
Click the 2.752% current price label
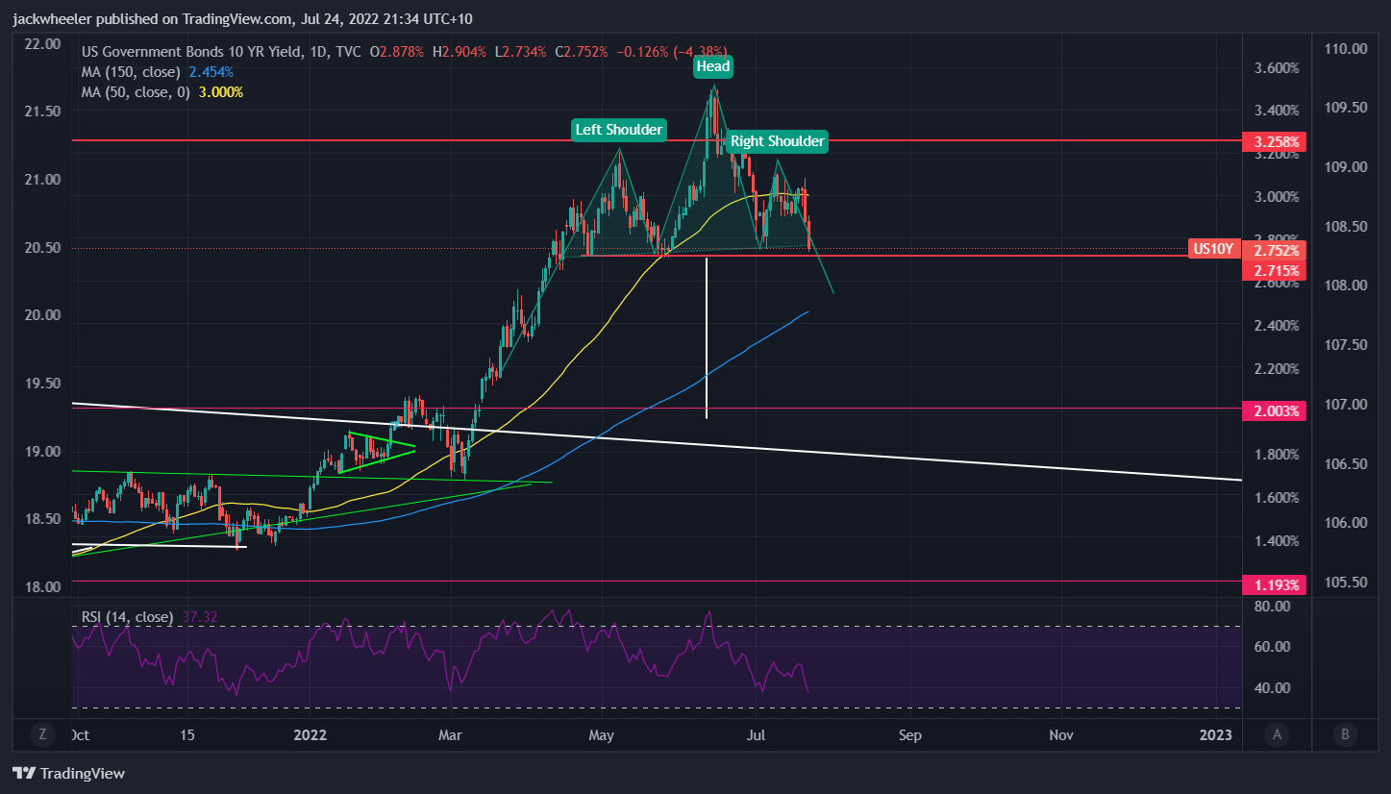point(1275,251)
